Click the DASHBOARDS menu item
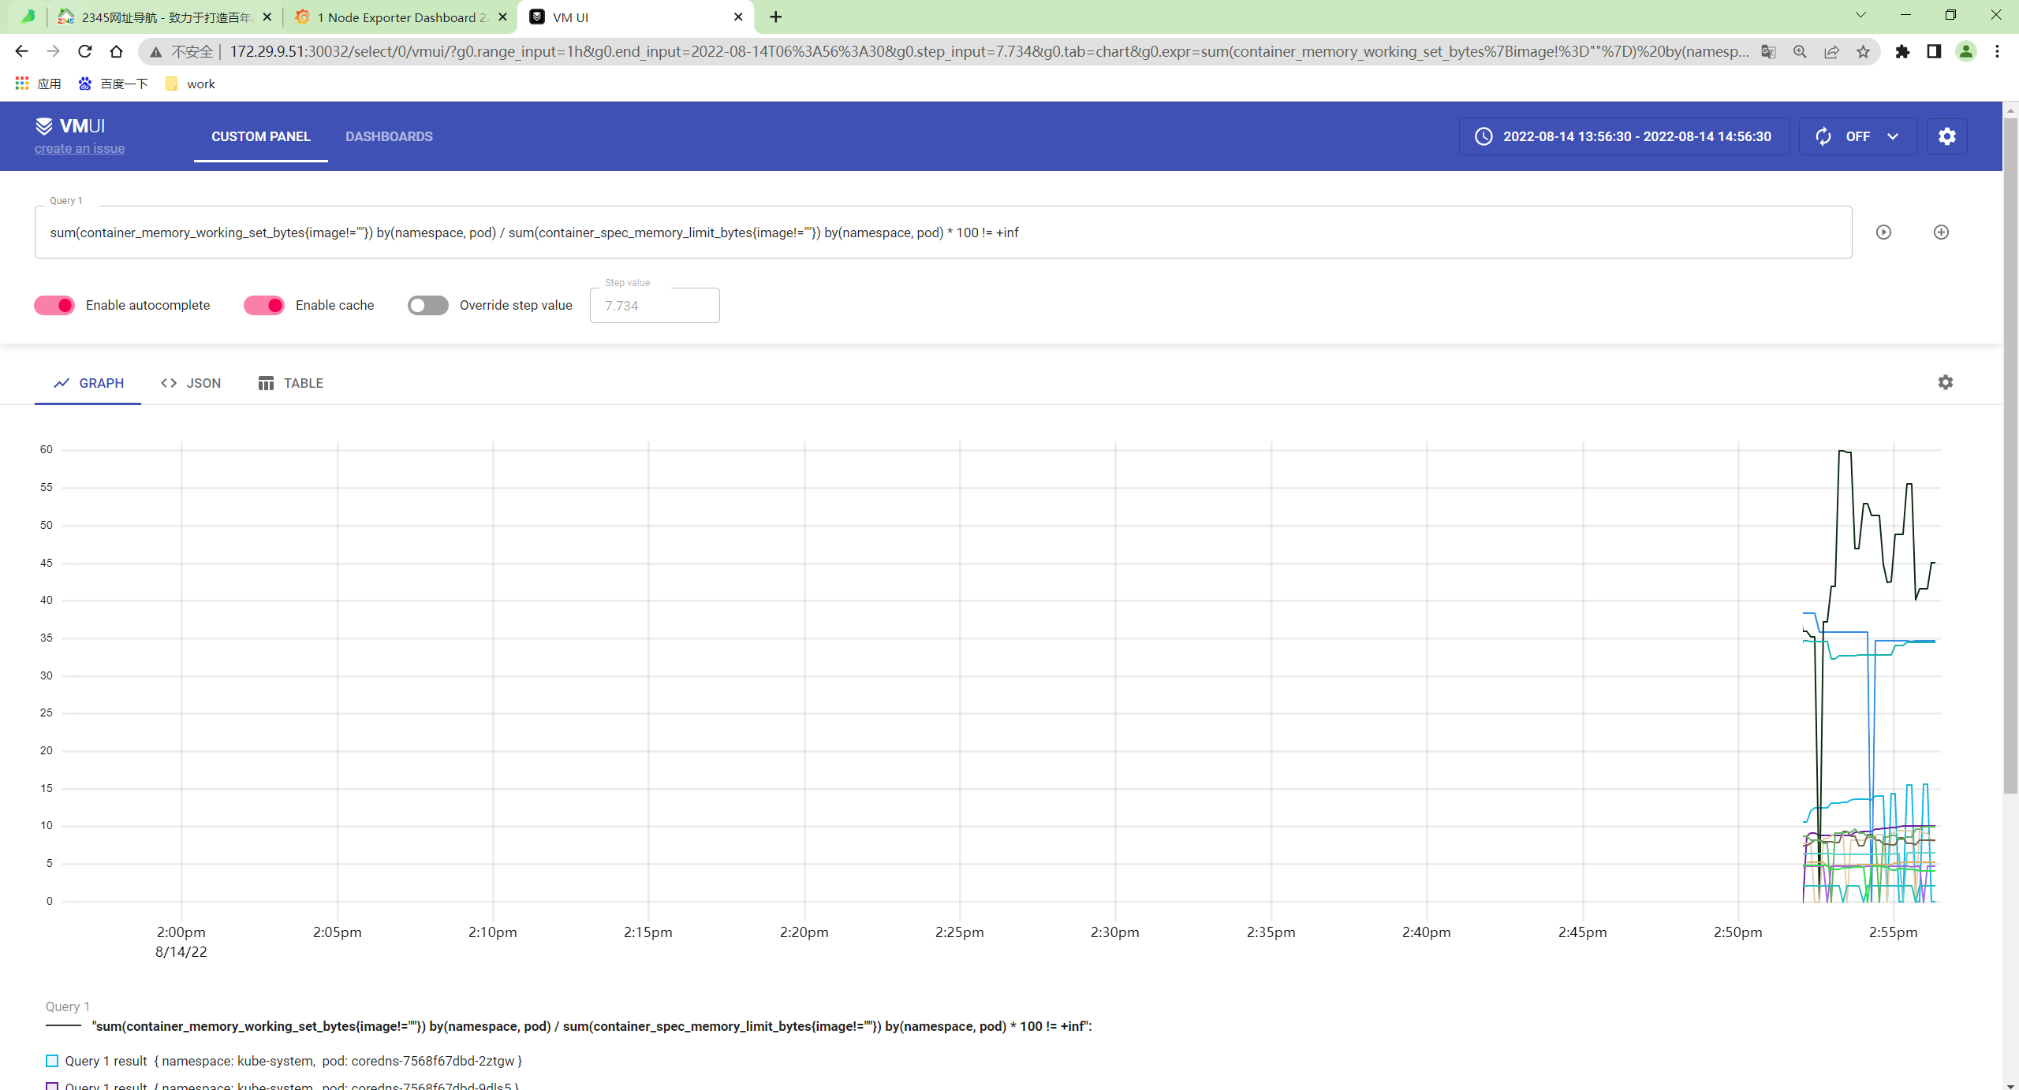The image size is (2019, 1090). (x=390, y=136)
